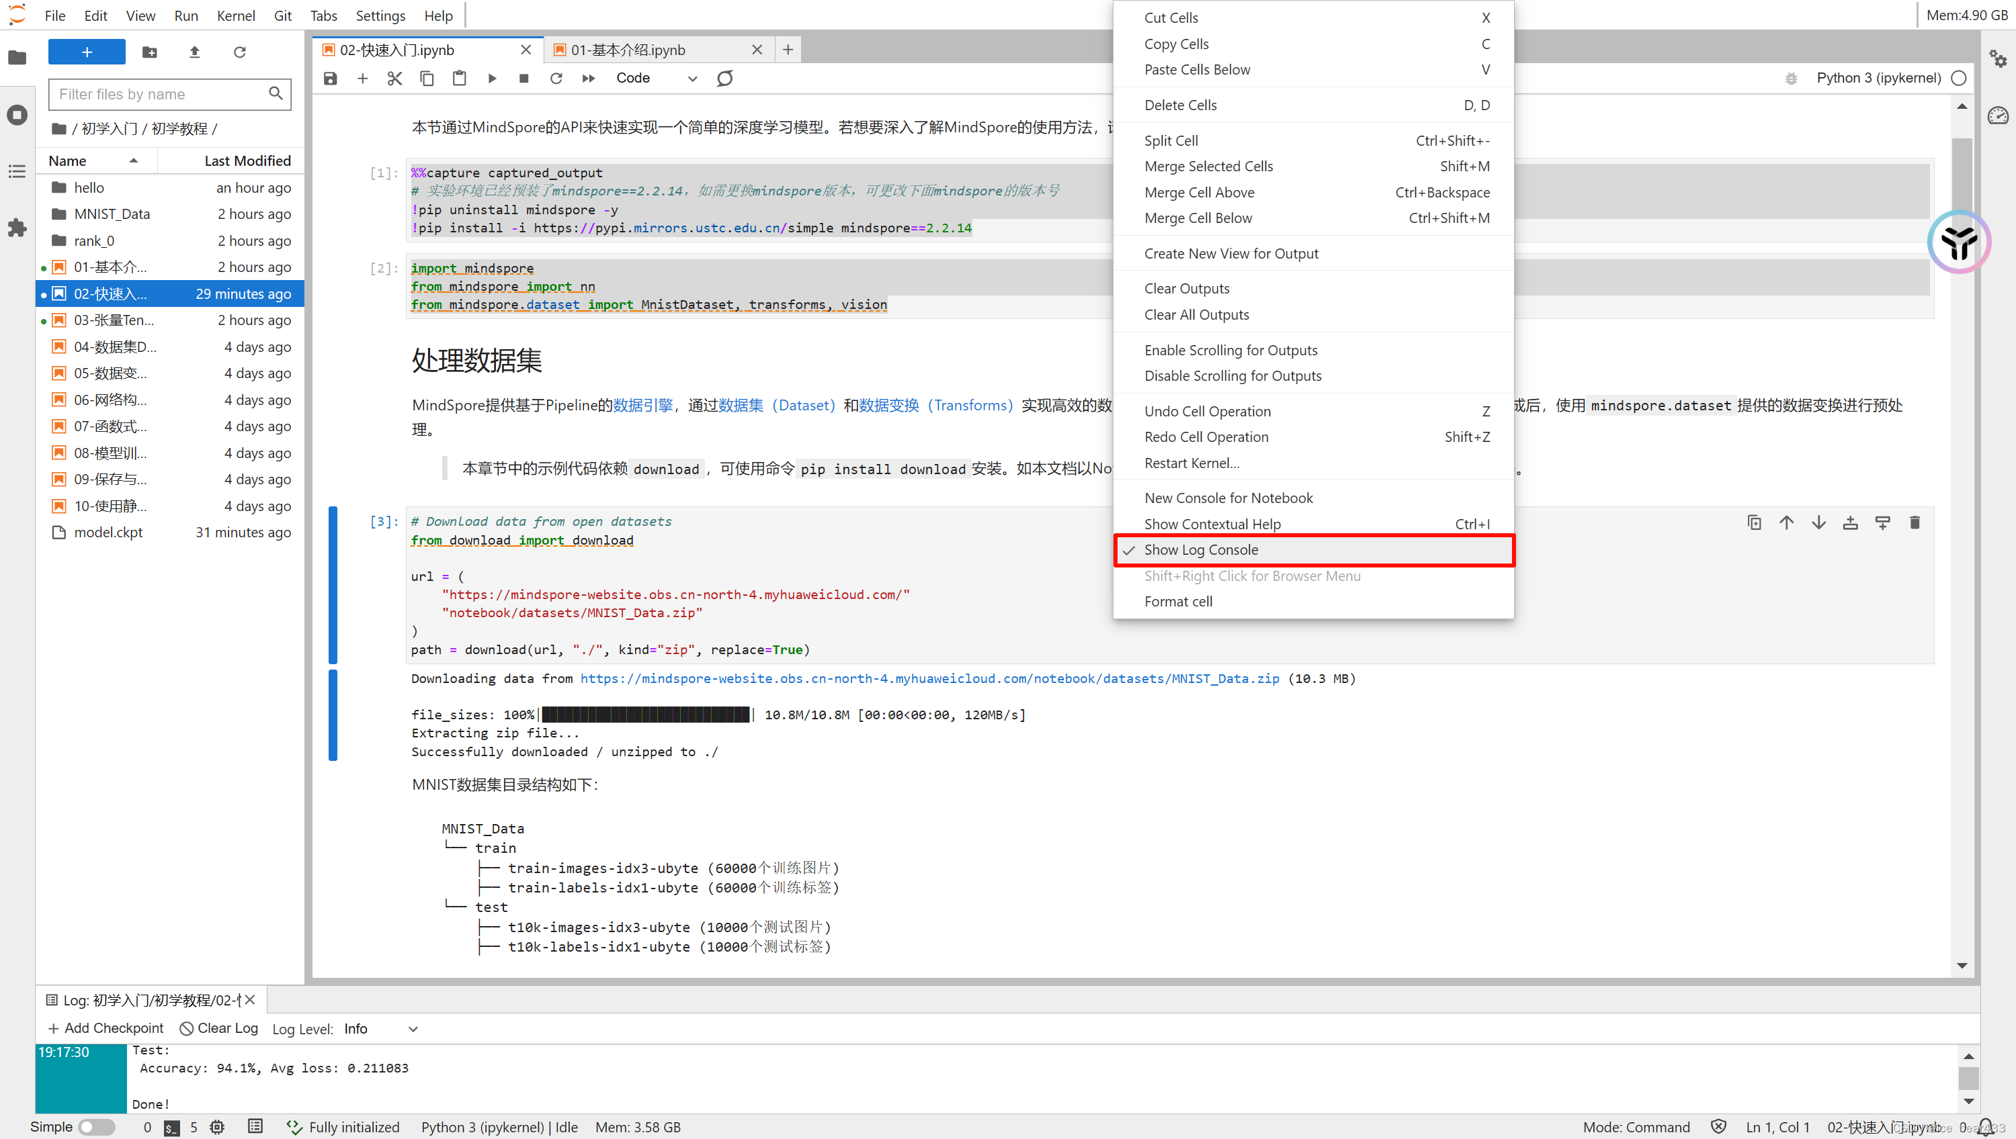The height and width of the screenshot is (1139, 2016).
Task: Toggle Simple interface mode switch
Action: click(x=97, y=1128)
